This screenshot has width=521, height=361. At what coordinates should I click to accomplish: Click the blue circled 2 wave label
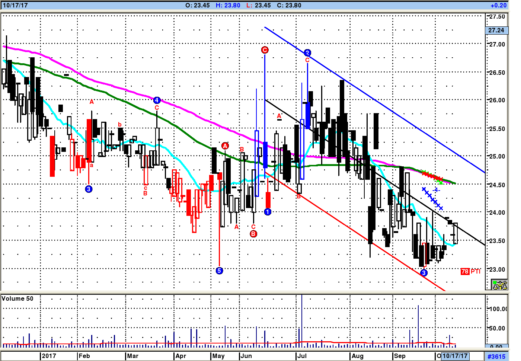point(307,52)
